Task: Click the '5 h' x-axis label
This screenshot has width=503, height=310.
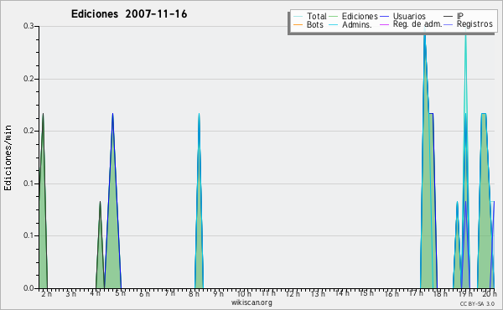Action: (120, 293)
